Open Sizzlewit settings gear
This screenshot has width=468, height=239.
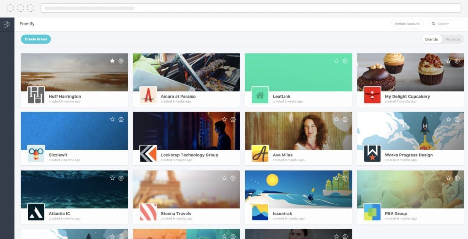[x=121, y=119]
